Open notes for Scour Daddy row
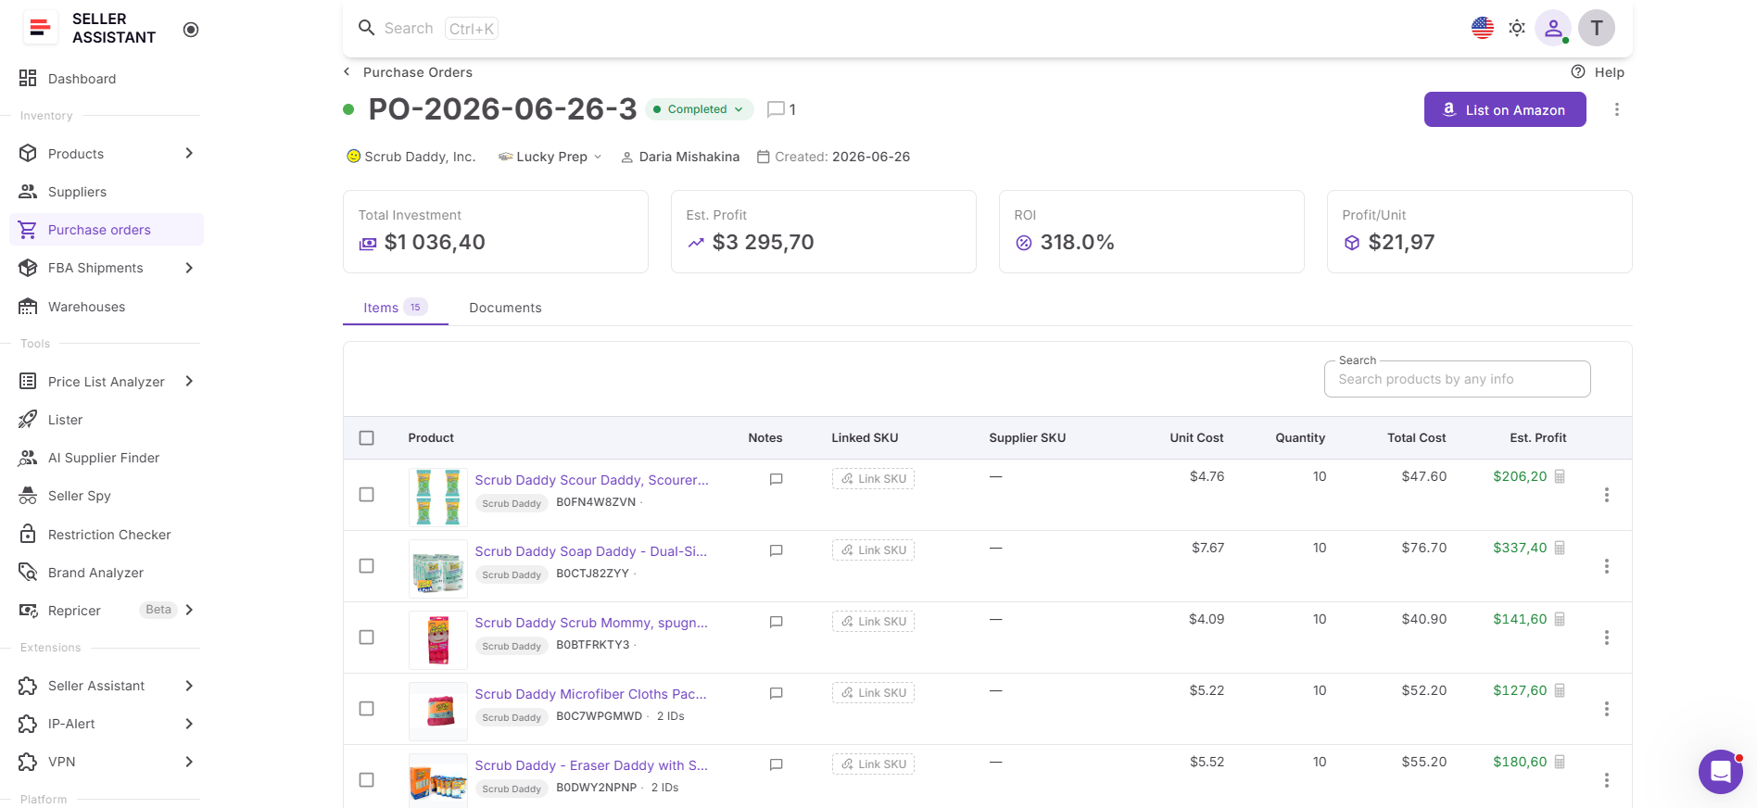Image resolution: width=1757 pixels, height=808 pixels. click(777, 479)
